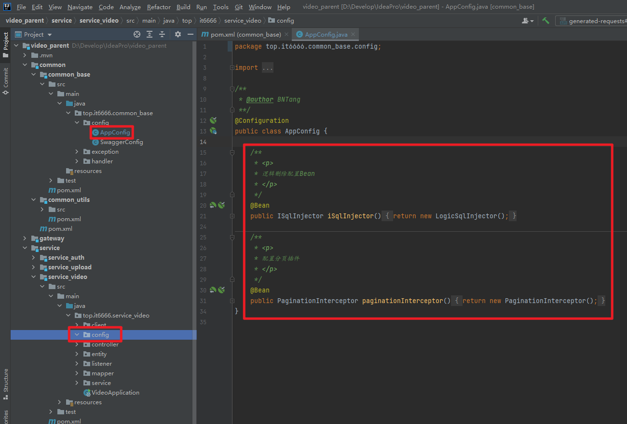
Task: Expand the service_auth module
Action: click(33, 258)
